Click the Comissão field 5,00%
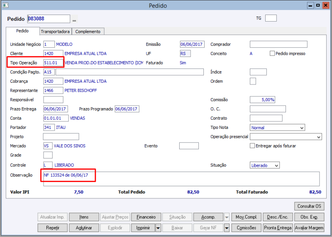332x237 pixels. (262, 100)
